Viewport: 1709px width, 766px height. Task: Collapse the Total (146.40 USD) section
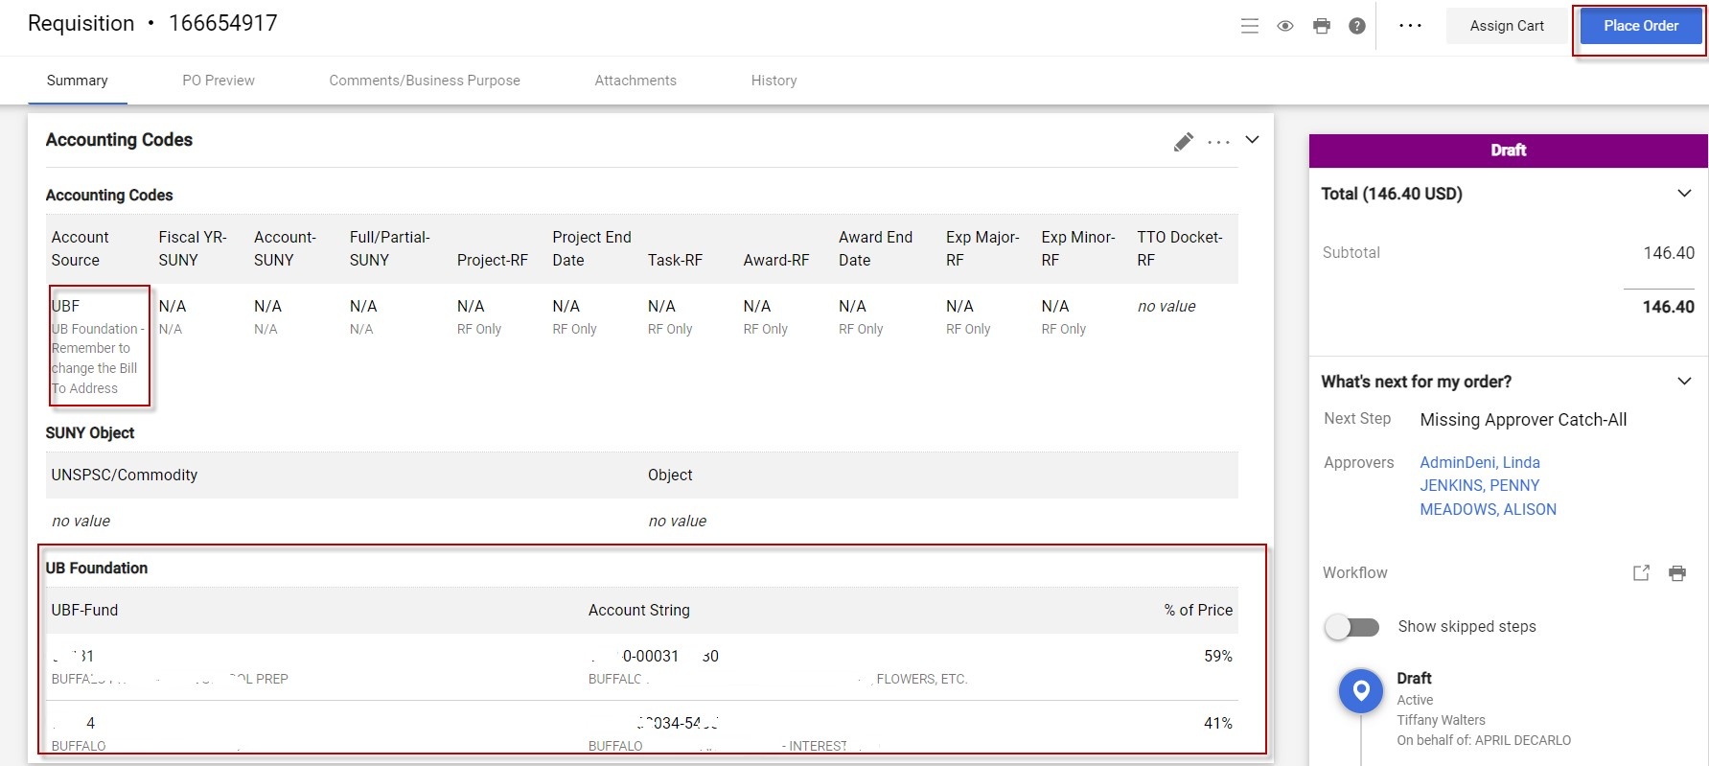pos(1684,194)
